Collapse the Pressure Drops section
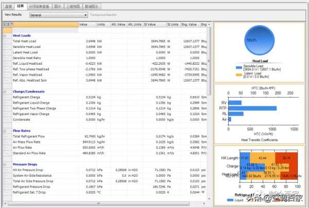Image resolution: width=309 pixels, height=208 pixels. point(5,164)
